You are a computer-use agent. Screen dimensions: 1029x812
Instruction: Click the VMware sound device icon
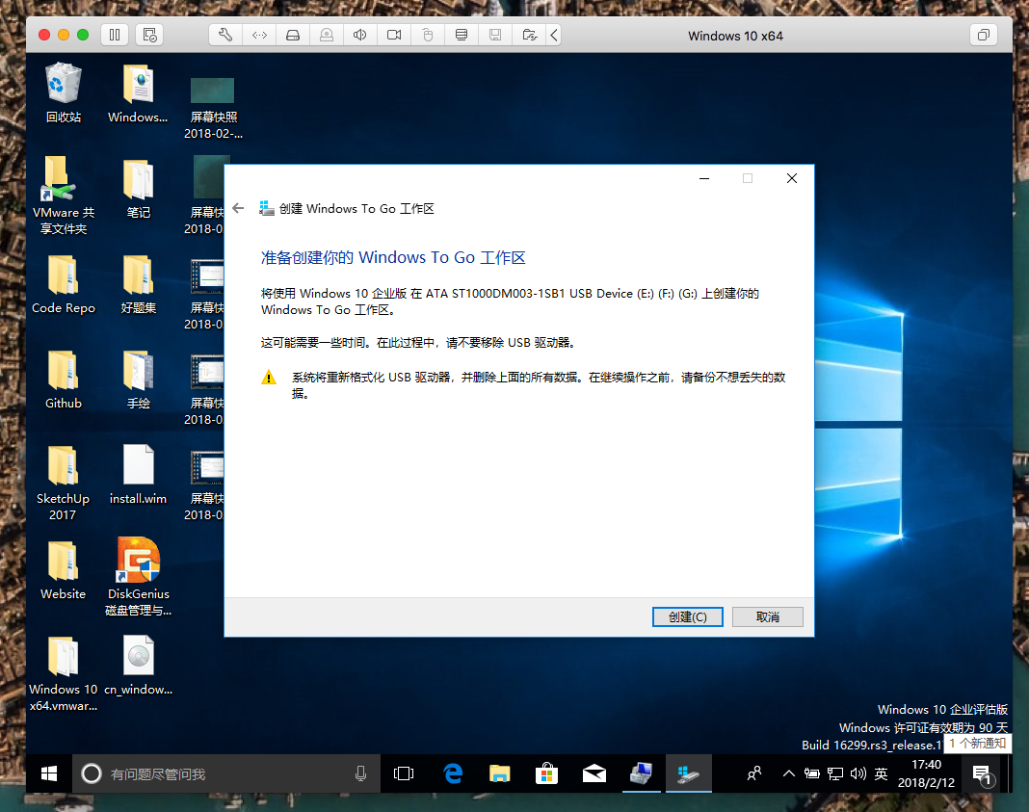[x=360, y=35]
